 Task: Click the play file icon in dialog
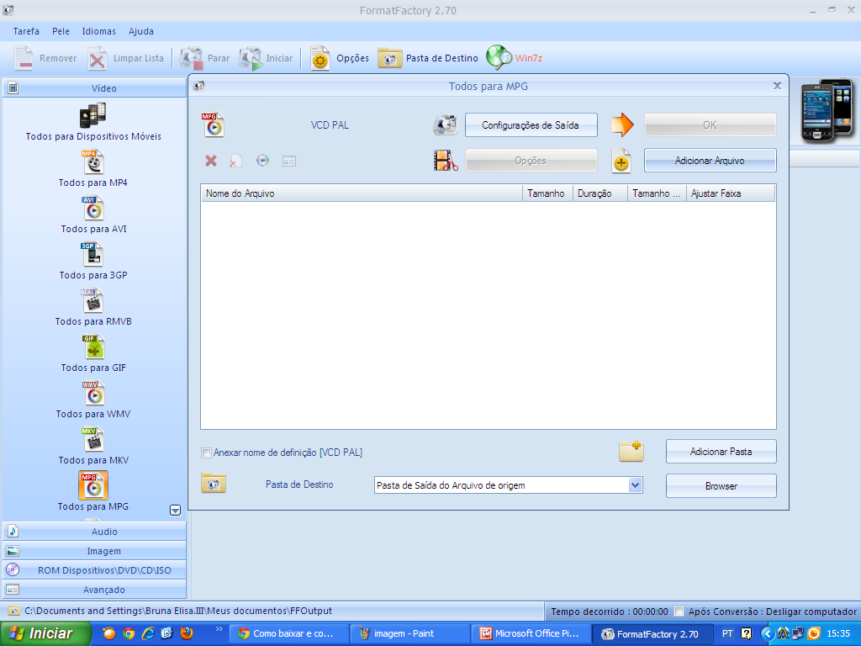[x=262, y=161]
